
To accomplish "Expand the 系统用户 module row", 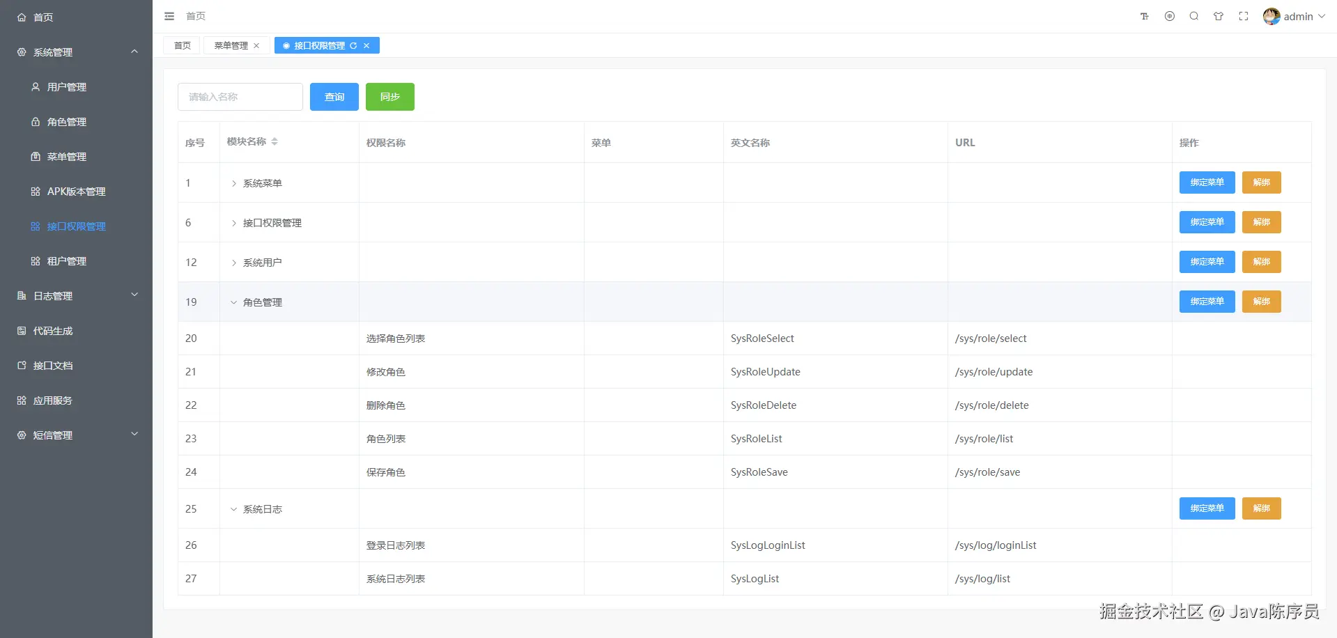I will click(234, 263).
